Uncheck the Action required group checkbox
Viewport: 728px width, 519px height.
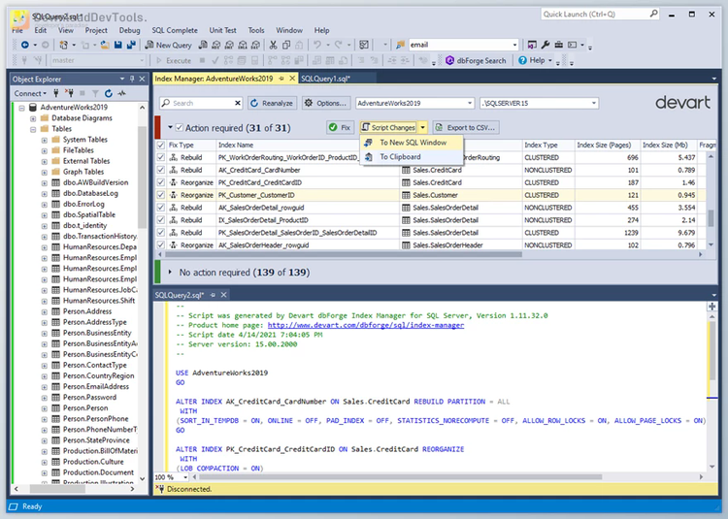(x=180, y=127)
